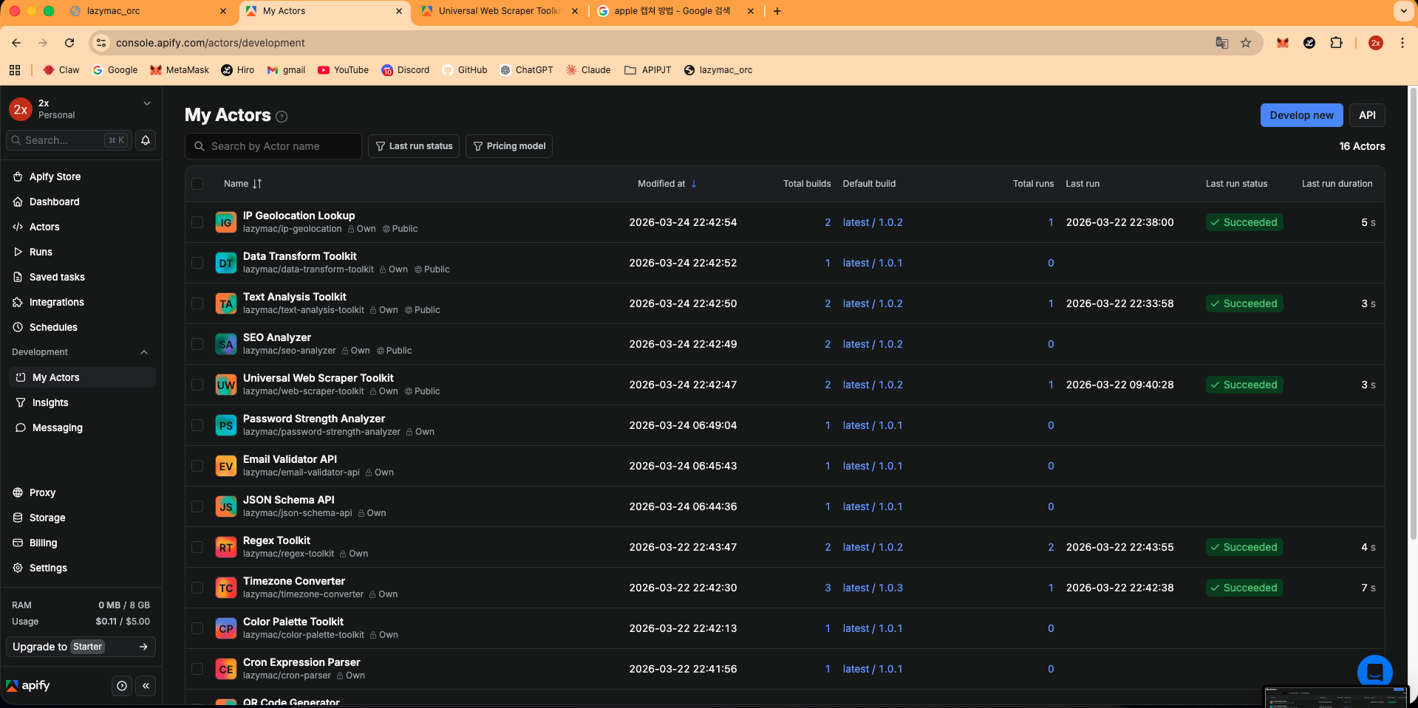
Task: Select My Actors in the sidebar
Action: point(55,377)
